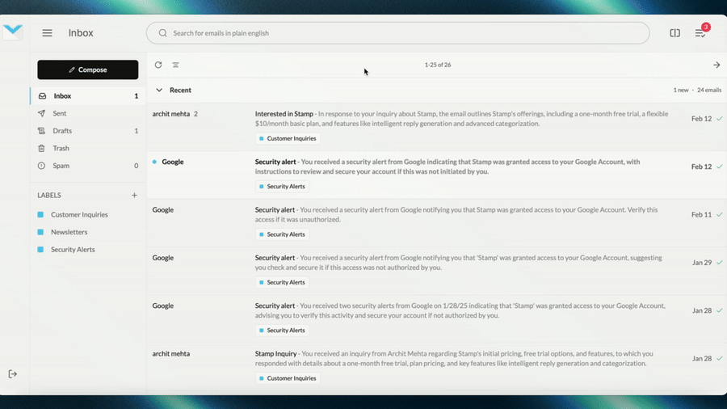Select the Spam folder
The height and width of the screenshot is (409, 727).
pos(61,166)
